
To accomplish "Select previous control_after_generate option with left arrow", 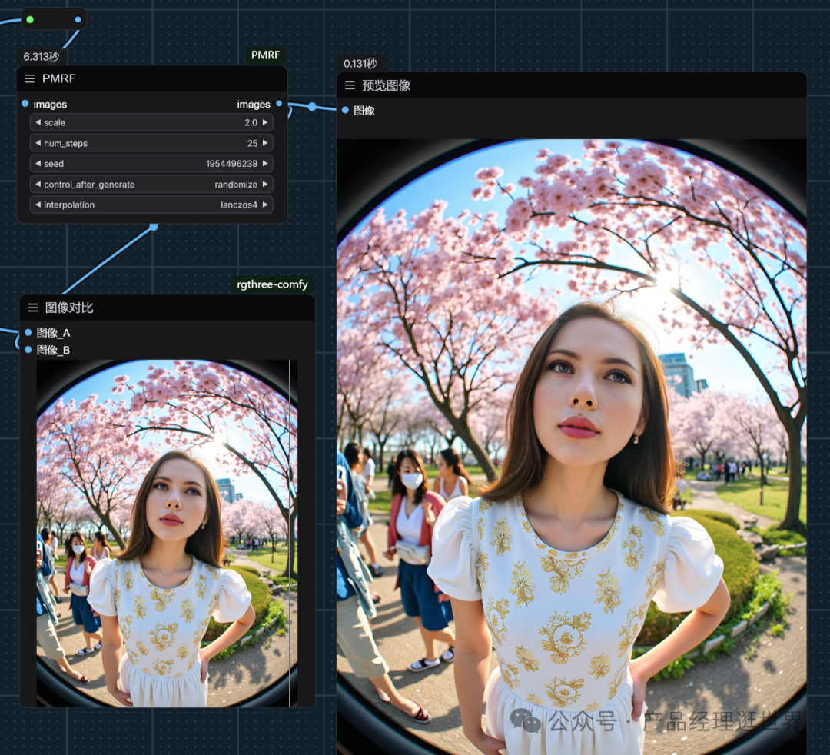I will (38, 185).
